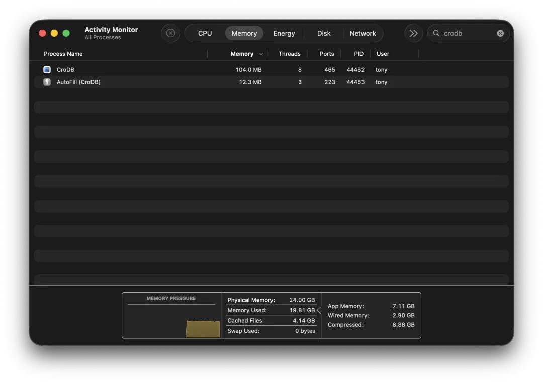This screenshot has height=384, width=543.
Task: Switch to the Disk tab
Action: tap(324, 33)
